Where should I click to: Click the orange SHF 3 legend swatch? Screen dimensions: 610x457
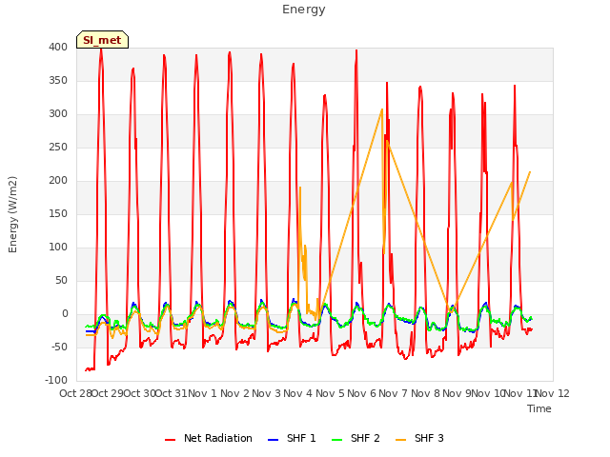tap(400, 440)
